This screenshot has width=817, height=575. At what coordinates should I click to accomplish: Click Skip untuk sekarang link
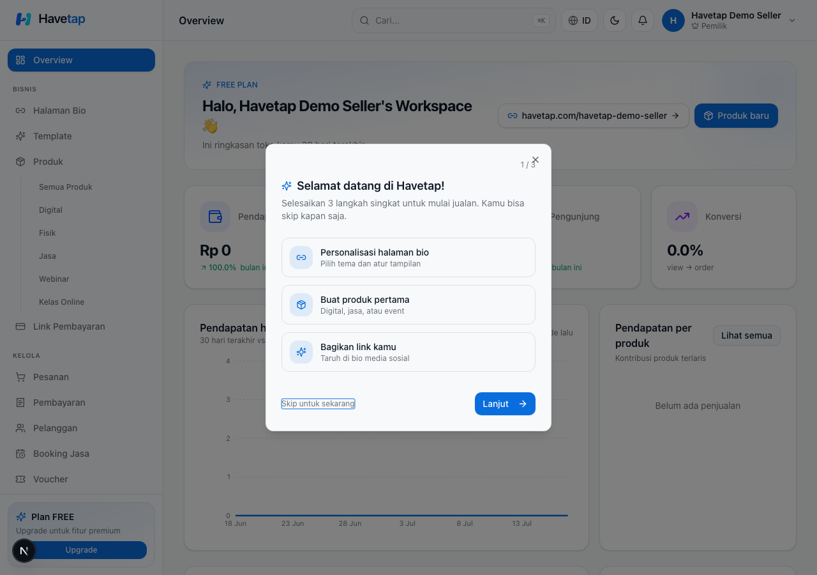[x=318, y=404]
